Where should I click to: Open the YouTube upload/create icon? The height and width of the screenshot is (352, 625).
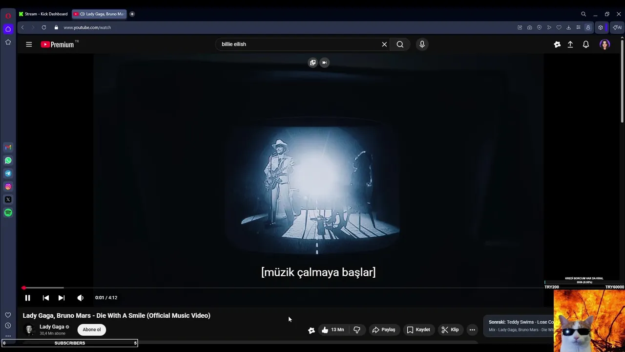(x=570, y=44)
